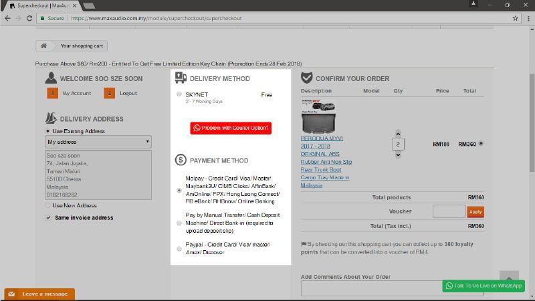Image resolution: width=535 pixels, height=301 pixels.
Task: Decrease quantity with down arrow
Action: point(399,155)
